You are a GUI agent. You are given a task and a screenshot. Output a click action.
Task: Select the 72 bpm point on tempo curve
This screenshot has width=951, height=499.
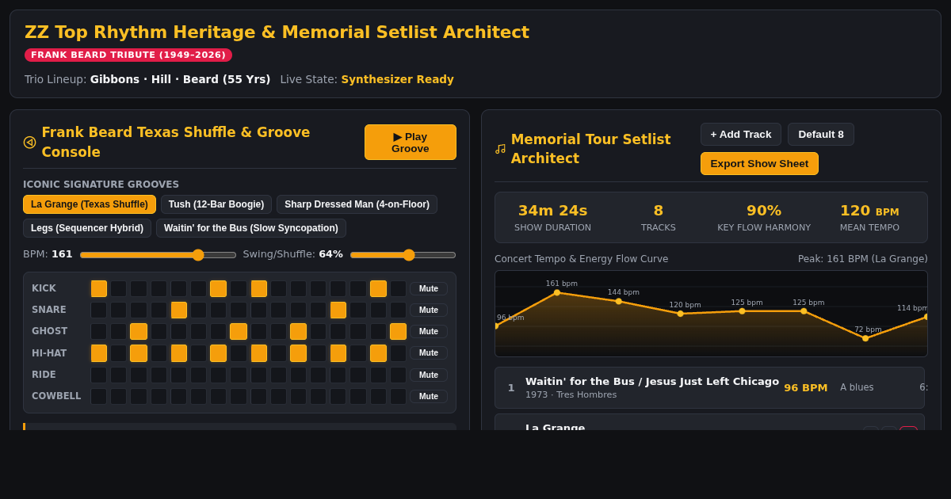pos(865,338)
